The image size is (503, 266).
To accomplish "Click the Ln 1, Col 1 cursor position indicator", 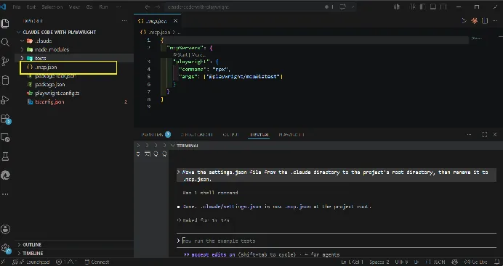I will point(353,262).
